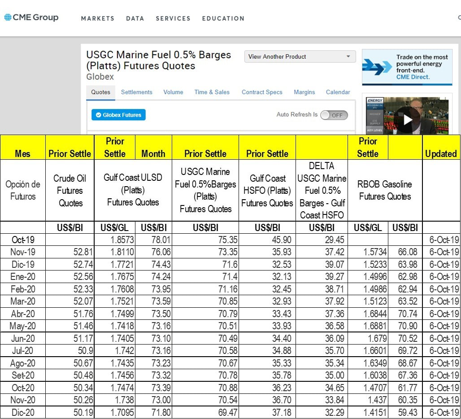Click HSFO value 45.90
The image size is (461, 419).
282,240
